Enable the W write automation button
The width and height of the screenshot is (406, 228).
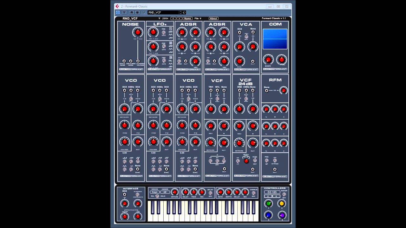click(137, 12)
